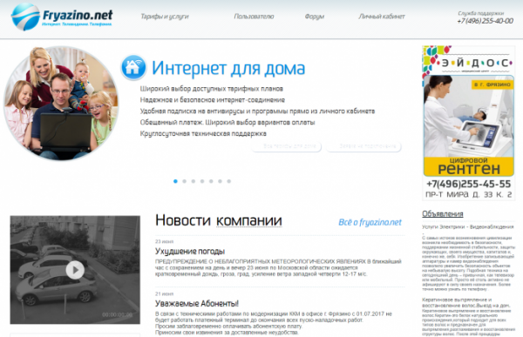Click Надежное и безопасное интернет-соединение line
523x337 pixels.
[x=213, y=100]
